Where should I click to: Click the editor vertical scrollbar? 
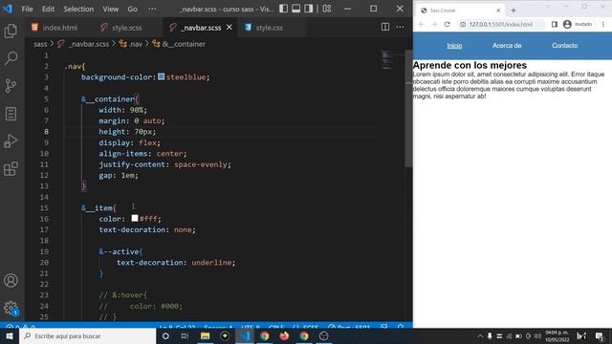408,109
